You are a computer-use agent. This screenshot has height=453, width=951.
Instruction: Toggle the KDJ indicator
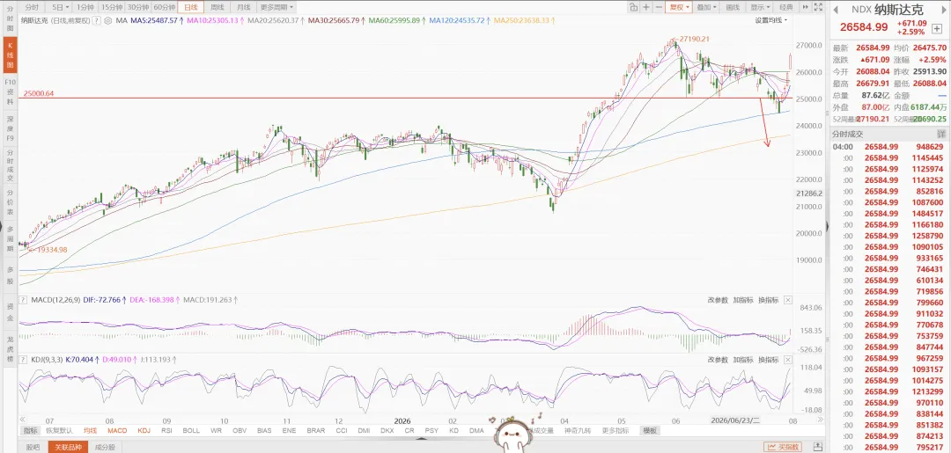pyautogui.click(x=144, y=431)
